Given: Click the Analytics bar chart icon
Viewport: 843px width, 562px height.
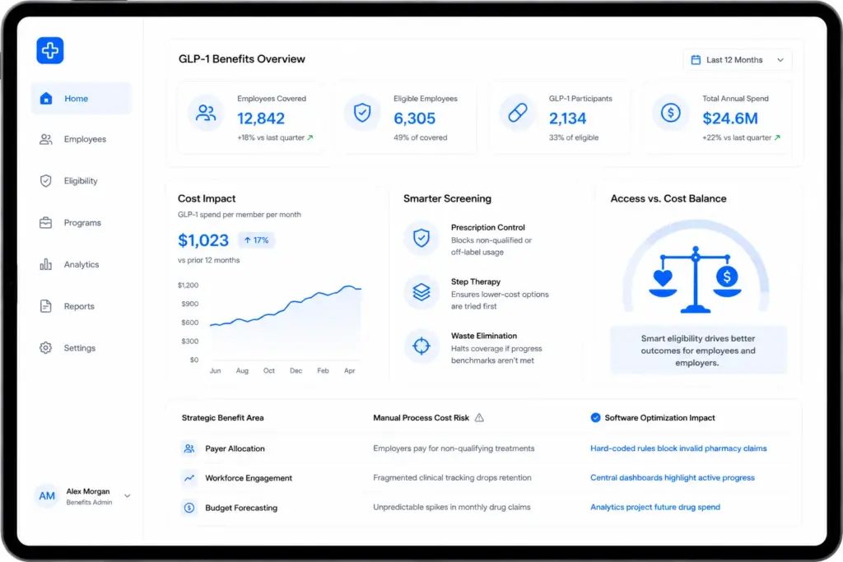Looking at the screenshot, I should pyautogui.click(x=46, y=264).
